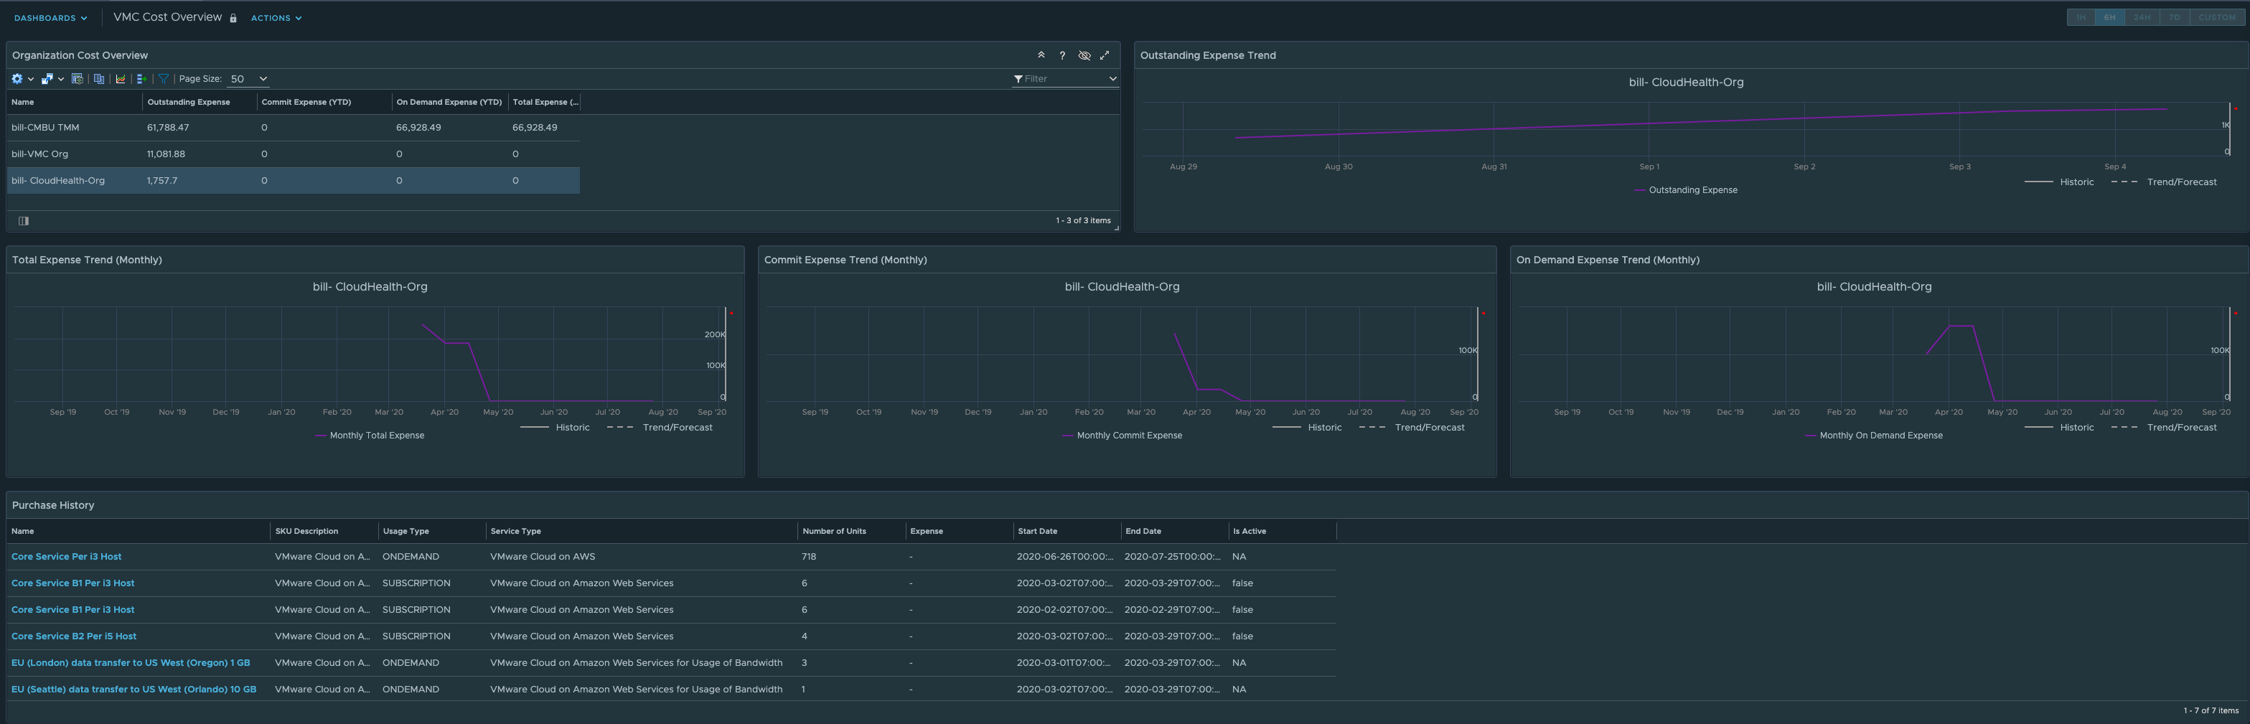Click the 61,788.47 outstanding expense cell
The width and height of the screenshot is (2250, 724).
click(x=168, y=128)
